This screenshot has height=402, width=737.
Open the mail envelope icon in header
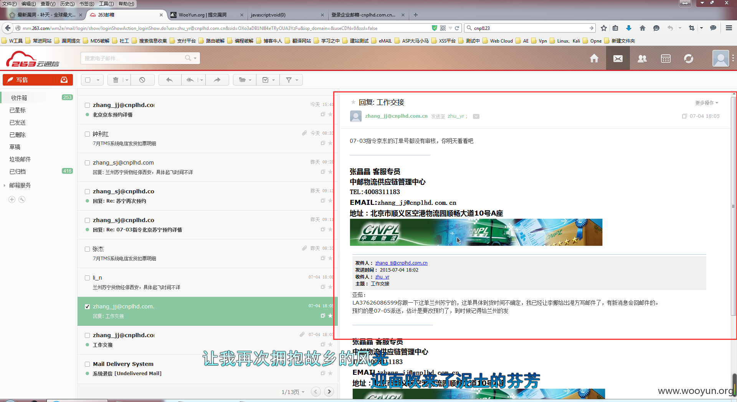[x=618, y=58]
